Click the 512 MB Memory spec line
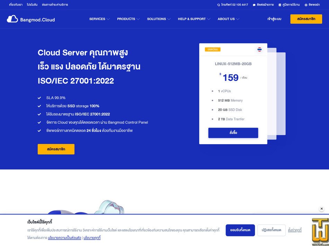Image resolution: width=329 pixels, height=246 pixels. 230,100
